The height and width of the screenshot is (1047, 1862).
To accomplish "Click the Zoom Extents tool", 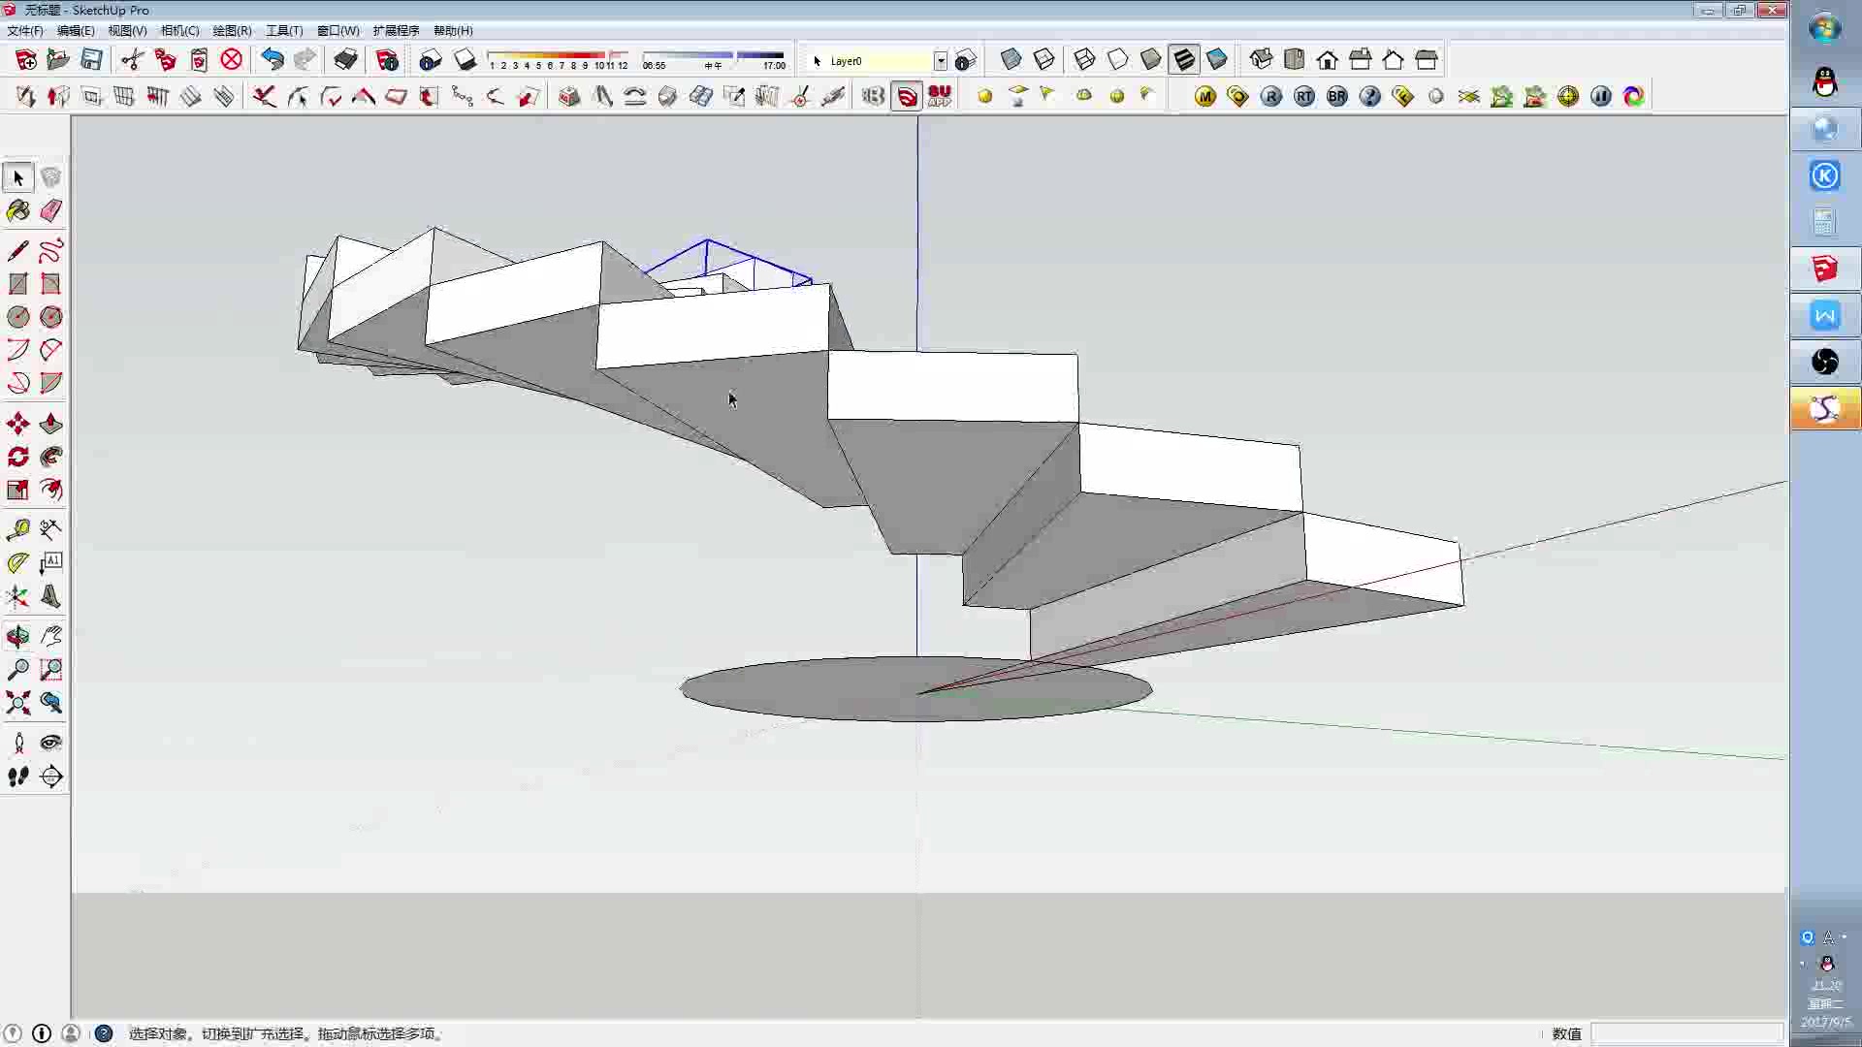I will [x=18, y=703].
